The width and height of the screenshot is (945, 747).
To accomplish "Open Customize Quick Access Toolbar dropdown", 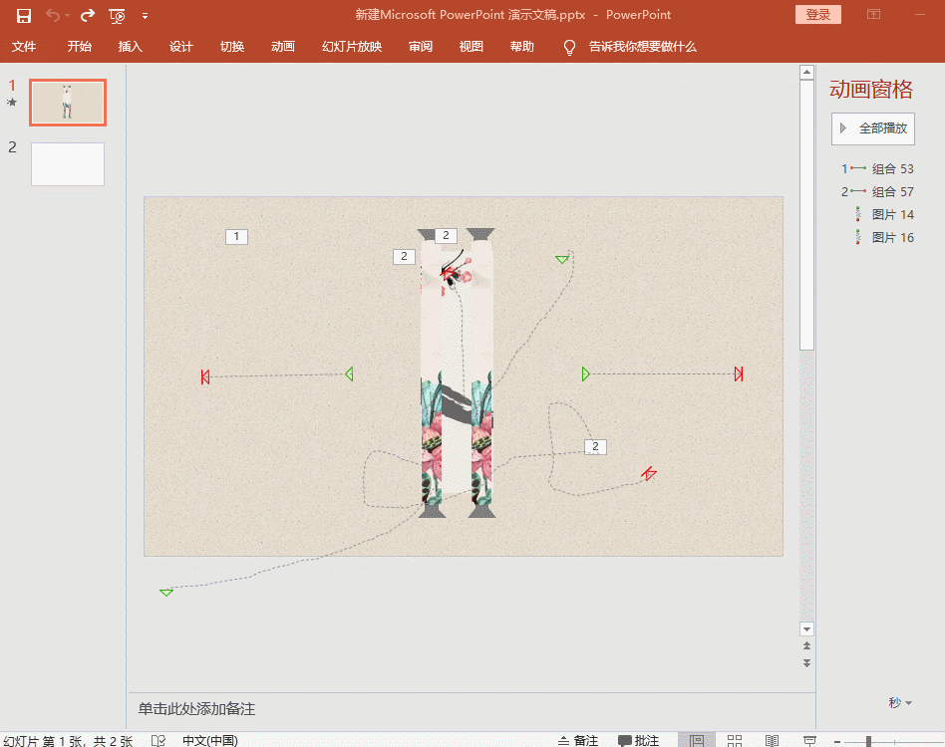I will point(145,16).
